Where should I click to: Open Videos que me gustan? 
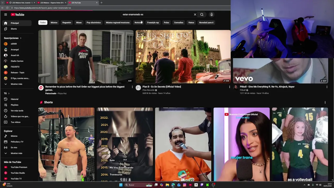(x=17, y=116)
